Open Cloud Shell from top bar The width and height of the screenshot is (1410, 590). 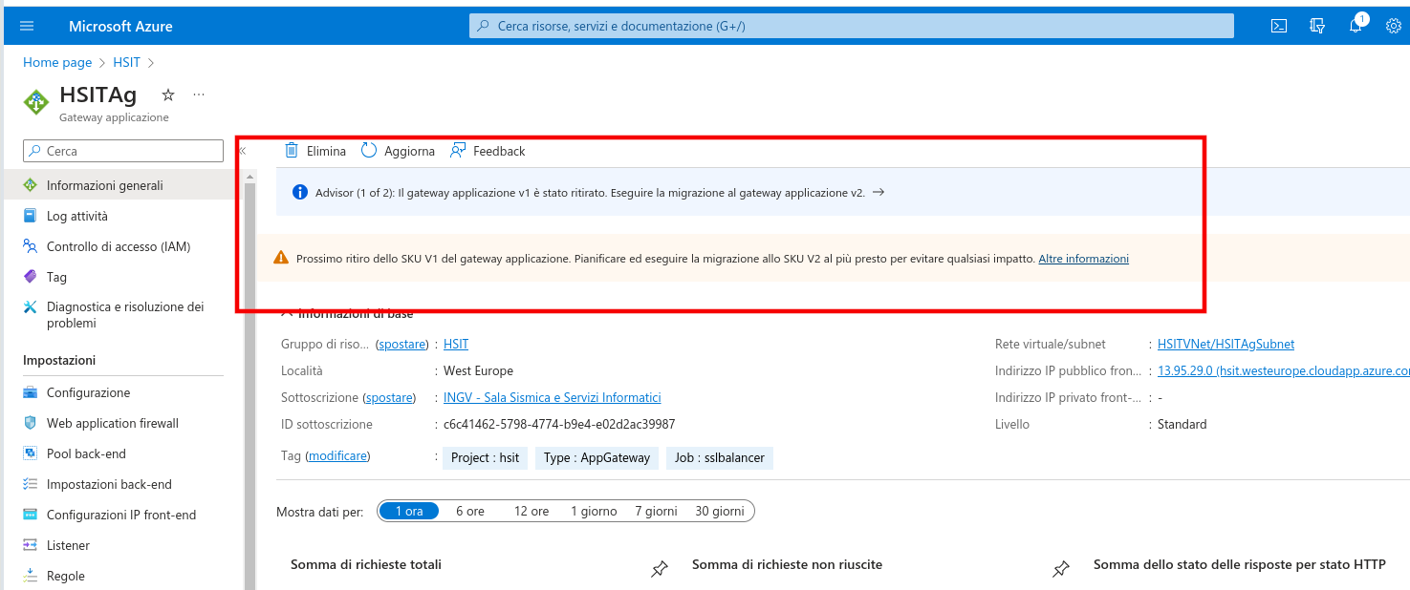point(1278,26)
